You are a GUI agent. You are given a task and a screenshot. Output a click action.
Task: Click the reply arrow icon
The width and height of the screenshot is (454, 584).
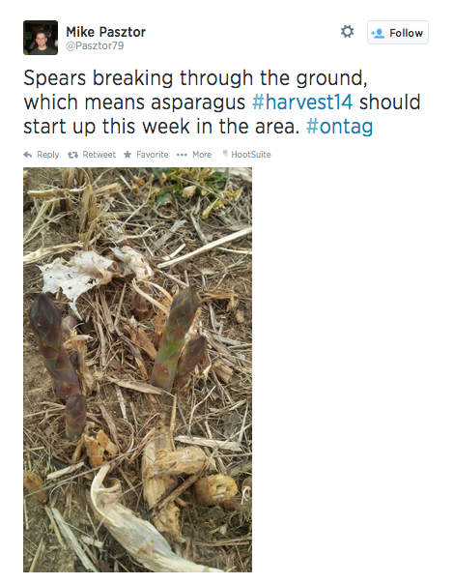(28, 155)
